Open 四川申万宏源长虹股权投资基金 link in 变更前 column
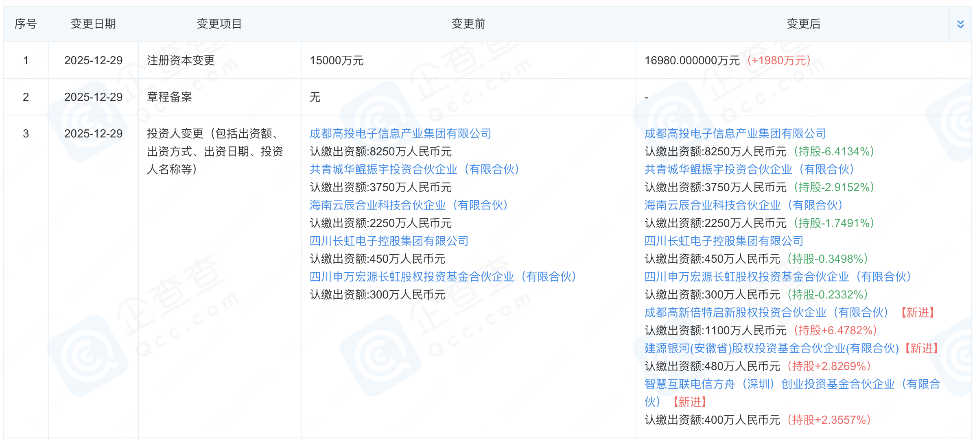The image size is (975, 440). (x=443, y=277)
